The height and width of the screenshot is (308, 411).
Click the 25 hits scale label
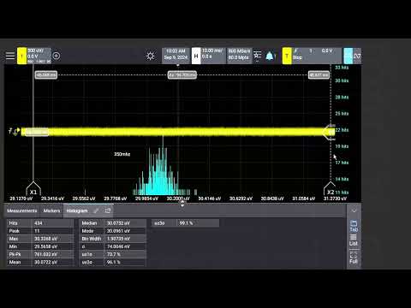pyautogui.click(x=342, y=114)
